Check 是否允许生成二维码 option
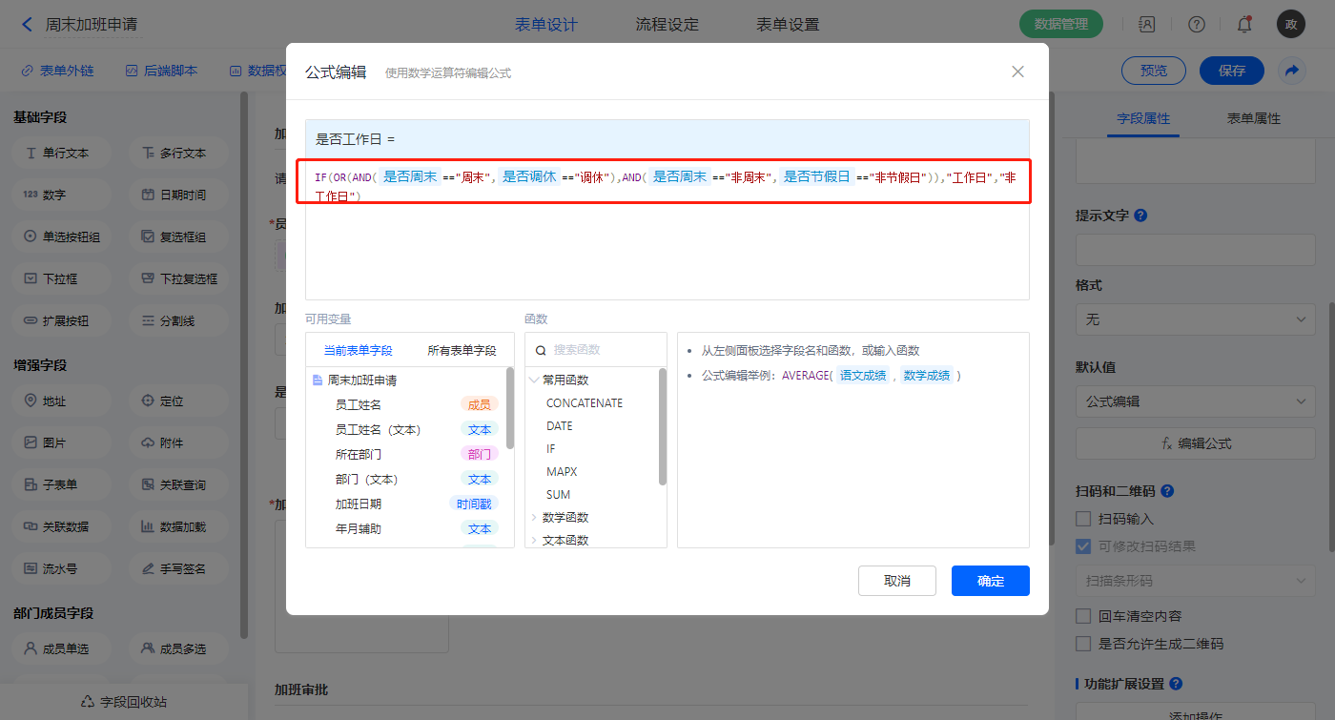This screenshot has height=720, width=1335. pyautogui.click(x=1083, y=644)
